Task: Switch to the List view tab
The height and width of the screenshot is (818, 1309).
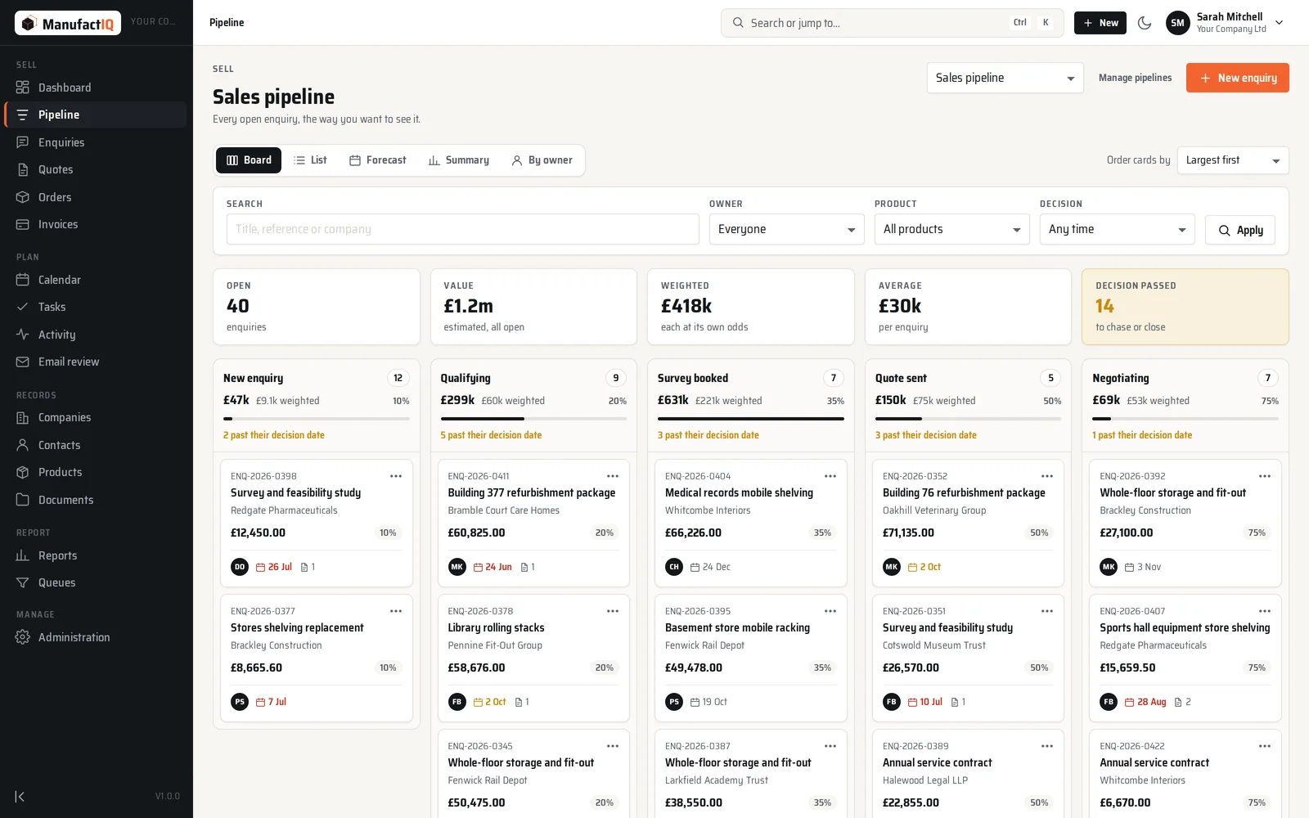Action: coord(310,160)
